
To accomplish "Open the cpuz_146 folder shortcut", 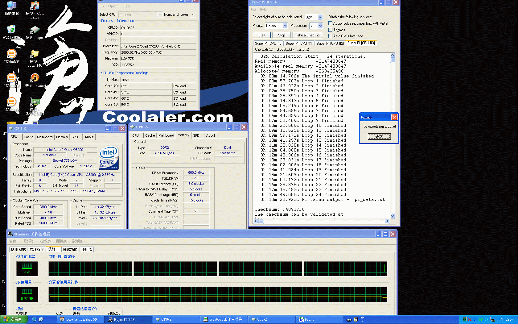I will coord(35,58).
